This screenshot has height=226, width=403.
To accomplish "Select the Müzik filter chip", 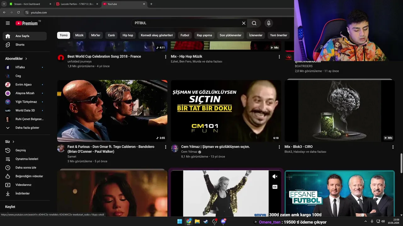I will click(79, 35).
